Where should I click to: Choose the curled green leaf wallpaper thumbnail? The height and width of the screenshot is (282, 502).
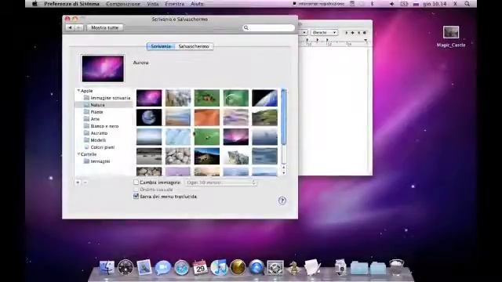coord(235,98)
